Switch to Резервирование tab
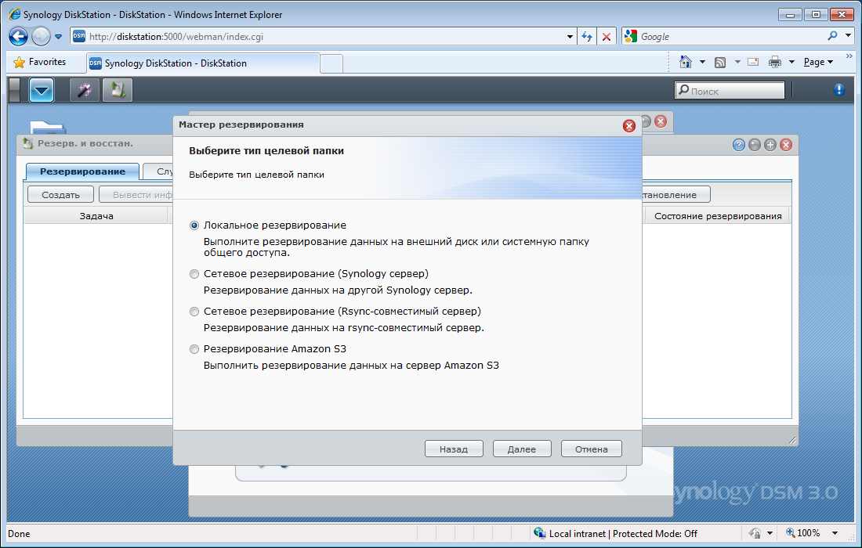The image size is (862, 548). [82, 171]
